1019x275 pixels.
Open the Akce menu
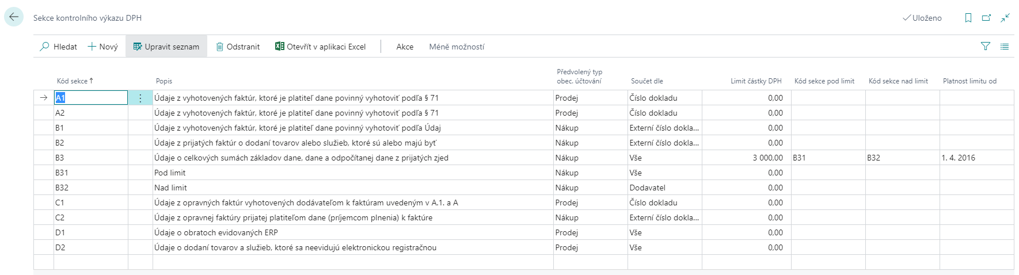pyautogui.click(x=405, y=47)
